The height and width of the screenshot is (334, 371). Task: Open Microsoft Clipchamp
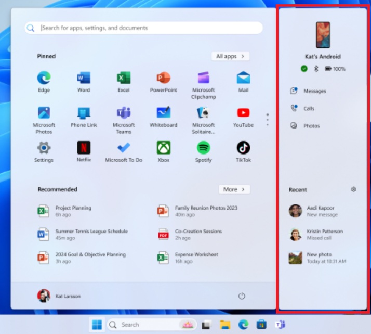coord(203,85)
